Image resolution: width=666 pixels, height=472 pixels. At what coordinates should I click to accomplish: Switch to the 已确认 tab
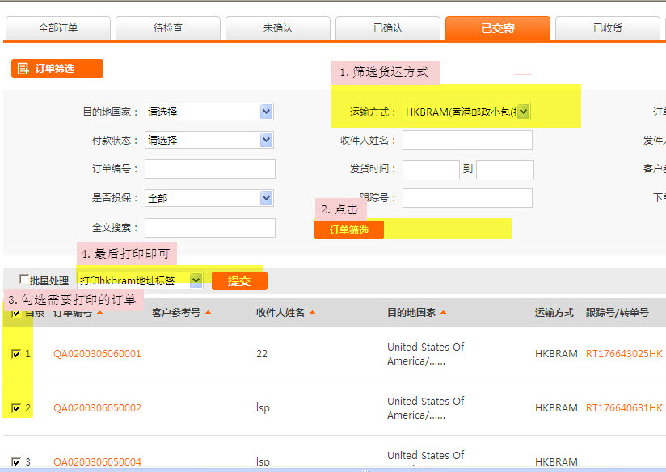tap(388, 28)
